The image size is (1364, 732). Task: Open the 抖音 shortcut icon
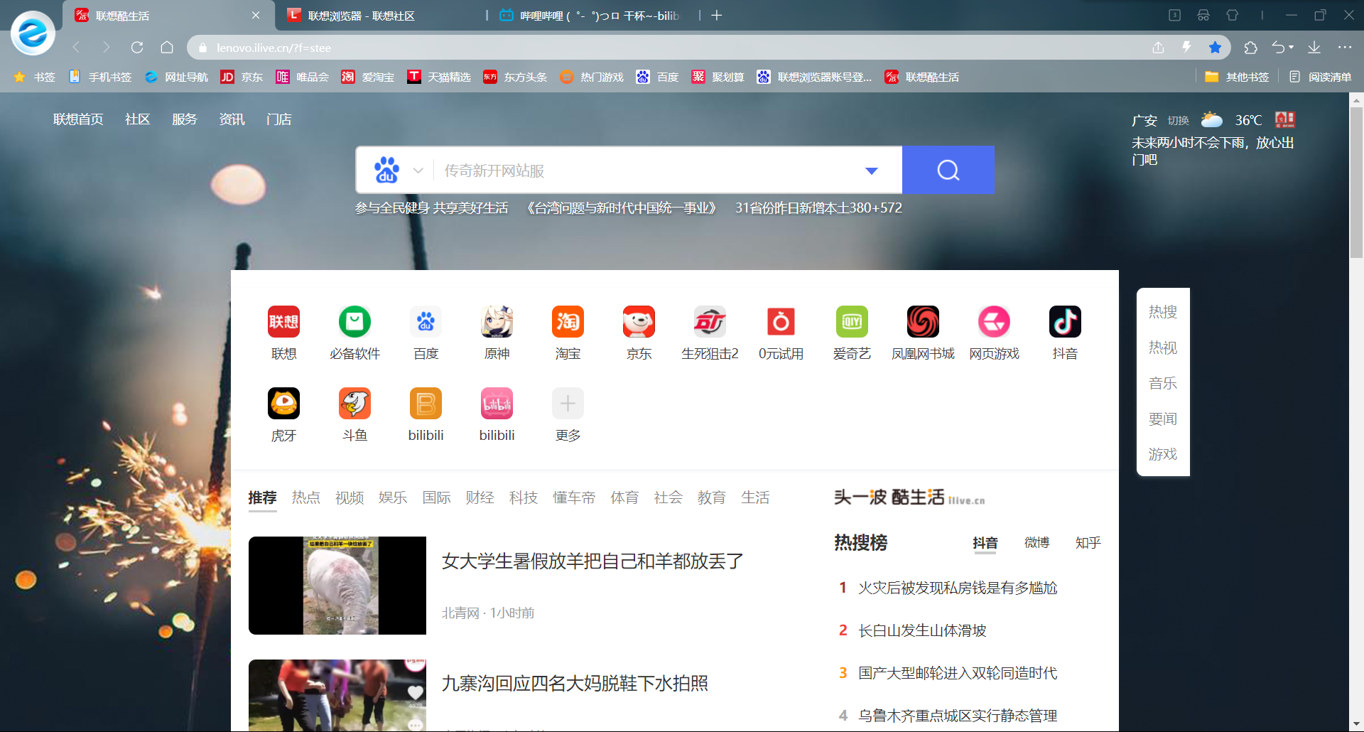pos(1065,322)
